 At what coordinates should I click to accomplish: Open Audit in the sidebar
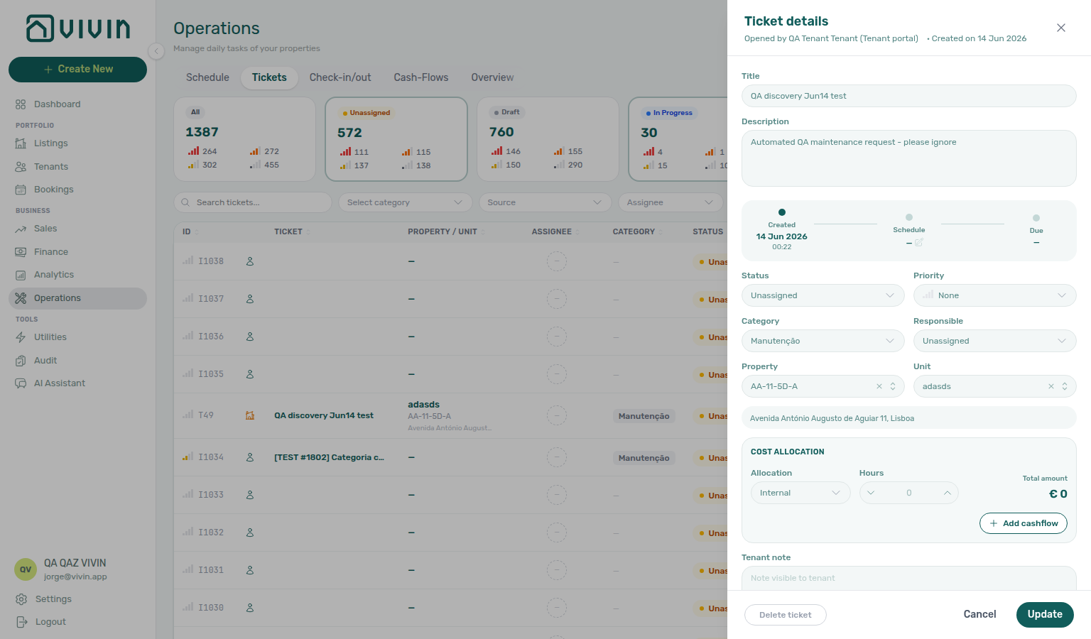click(77, 361)
